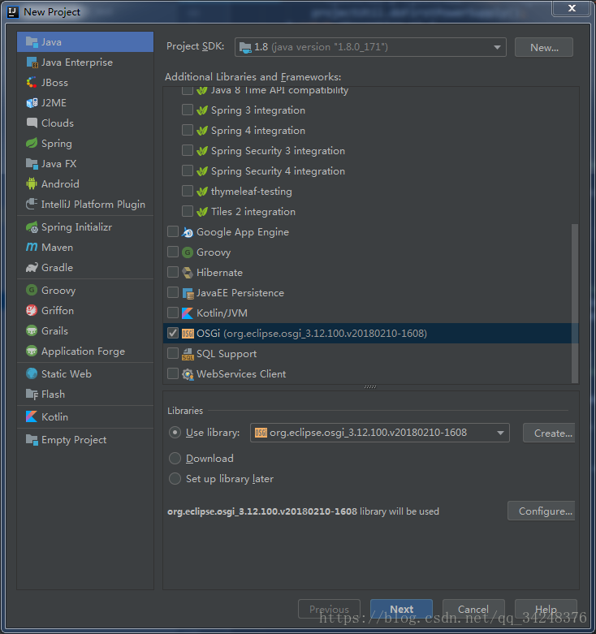
Task: Select the Spring Initializr icon
Action: tap(32, 226)
